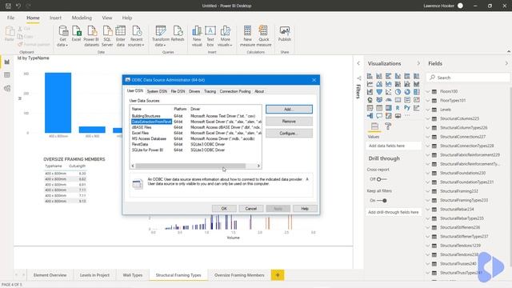Select the line chart visual
The width and height of the screenshot is (512, 288).
(x=370, y=84)
